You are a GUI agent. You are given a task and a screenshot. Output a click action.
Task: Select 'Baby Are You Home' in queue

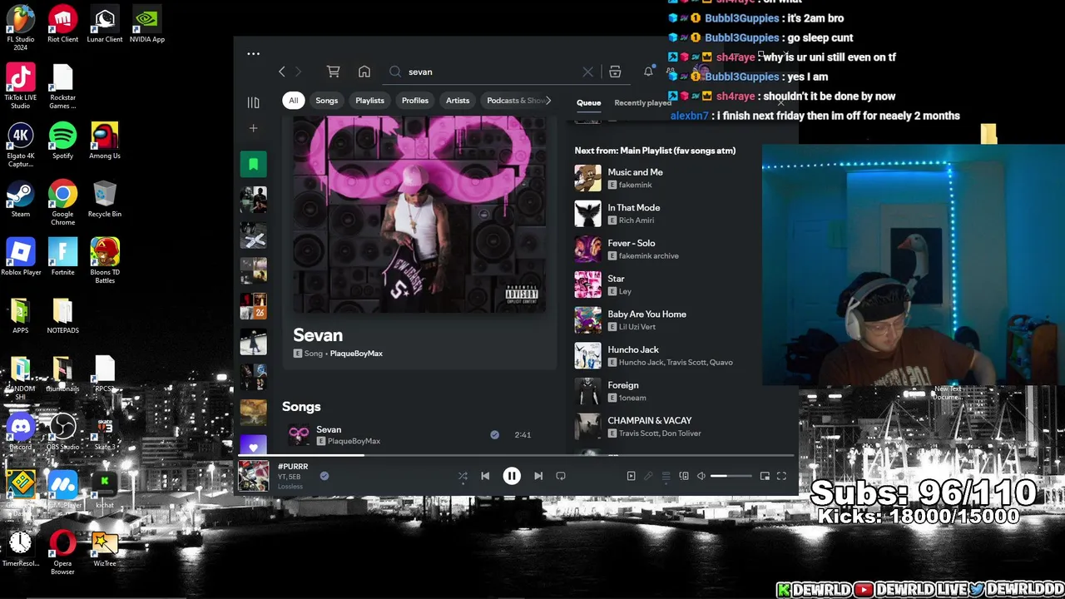coord(646,314)
